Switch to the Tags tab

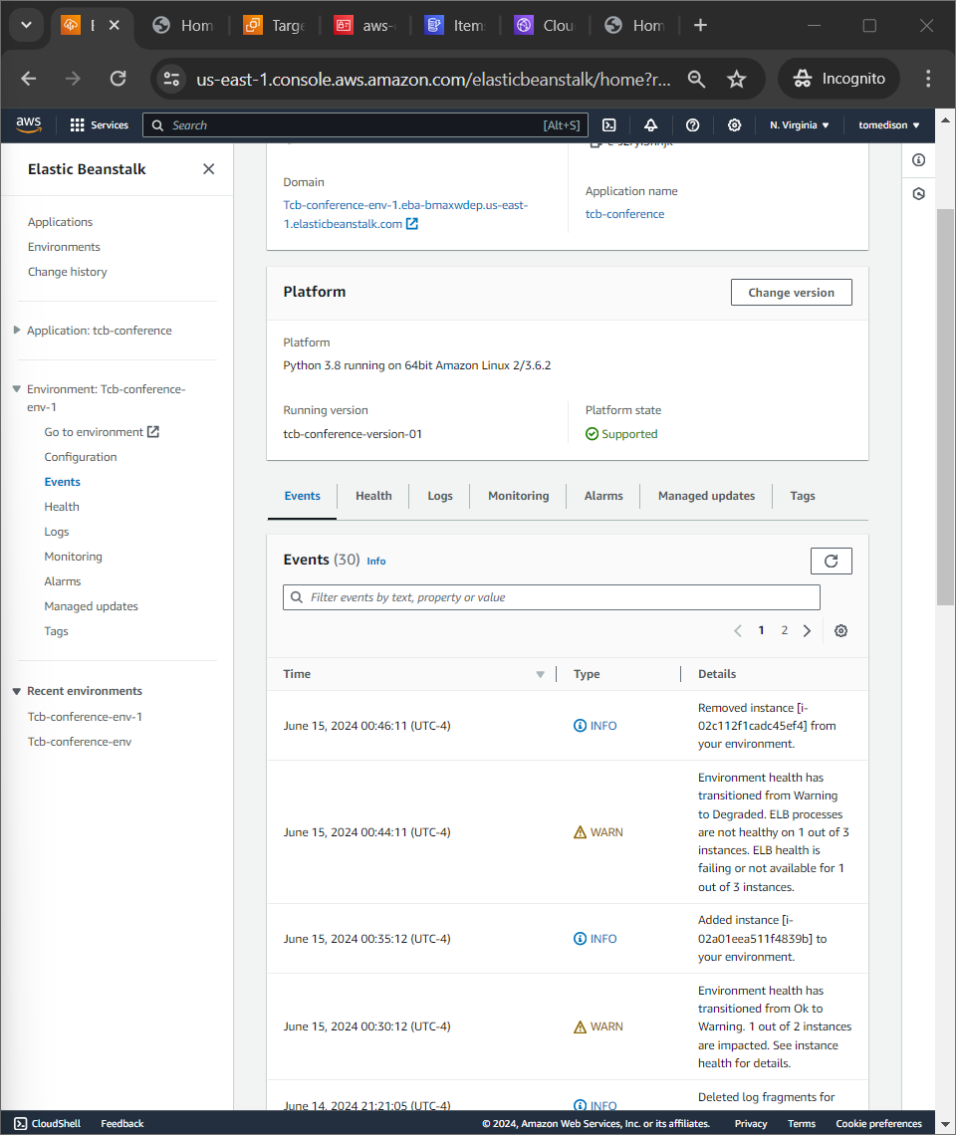point(803,496)
